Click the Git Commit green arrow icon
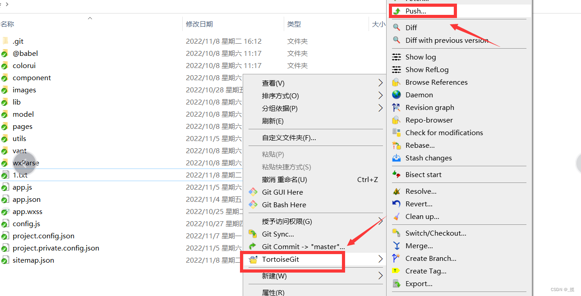The width and height of the screenshot is (581, 296). pyautogui.click(x=253, y=246)
